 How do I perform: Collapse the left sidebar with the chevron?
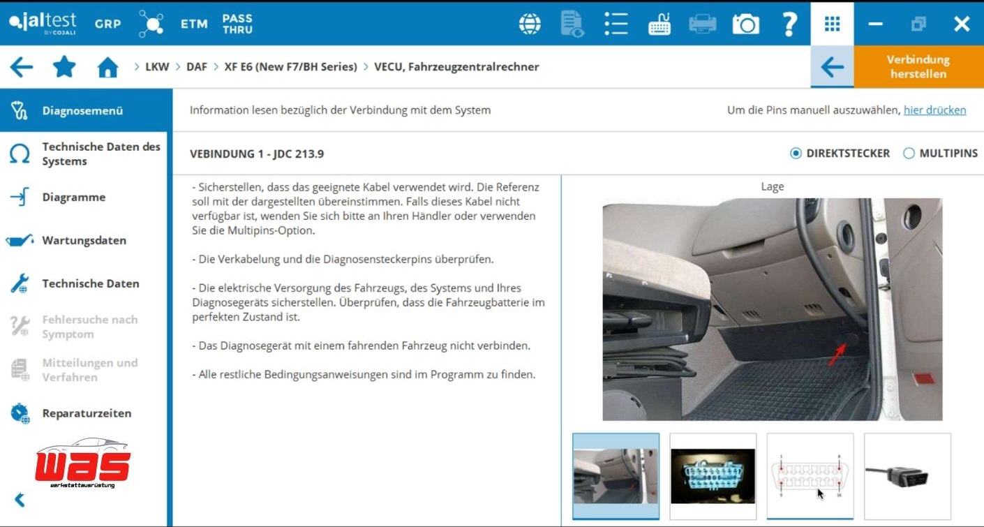point(20,499)
